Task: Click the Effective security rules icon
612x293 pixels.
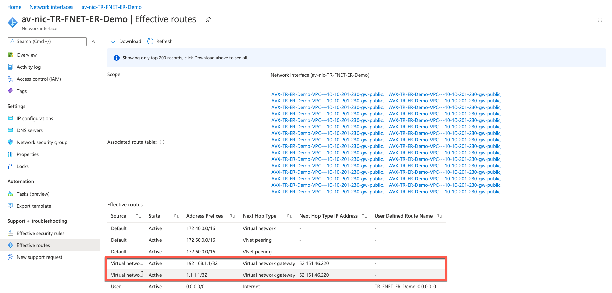Action: tap(10, 233)
